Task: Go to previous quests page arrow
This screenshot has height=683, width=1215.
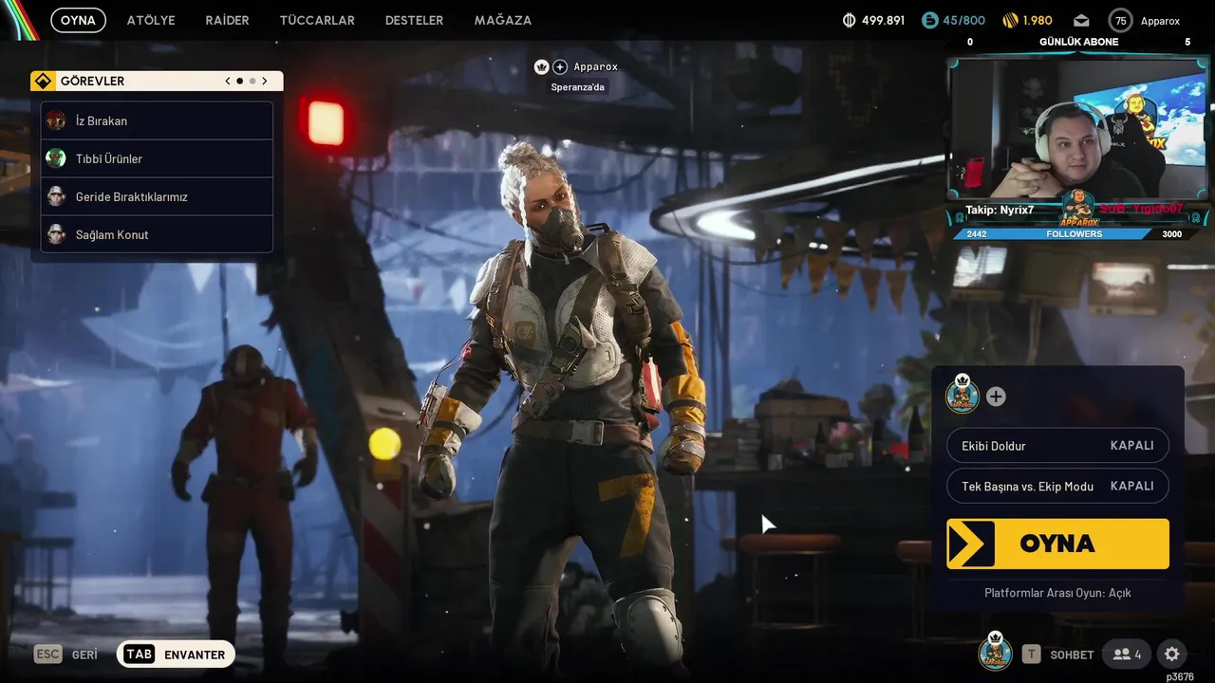Action: click(228, 82)
